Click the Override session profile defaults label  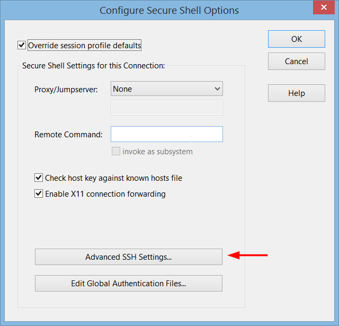click(x=85, y=46)
